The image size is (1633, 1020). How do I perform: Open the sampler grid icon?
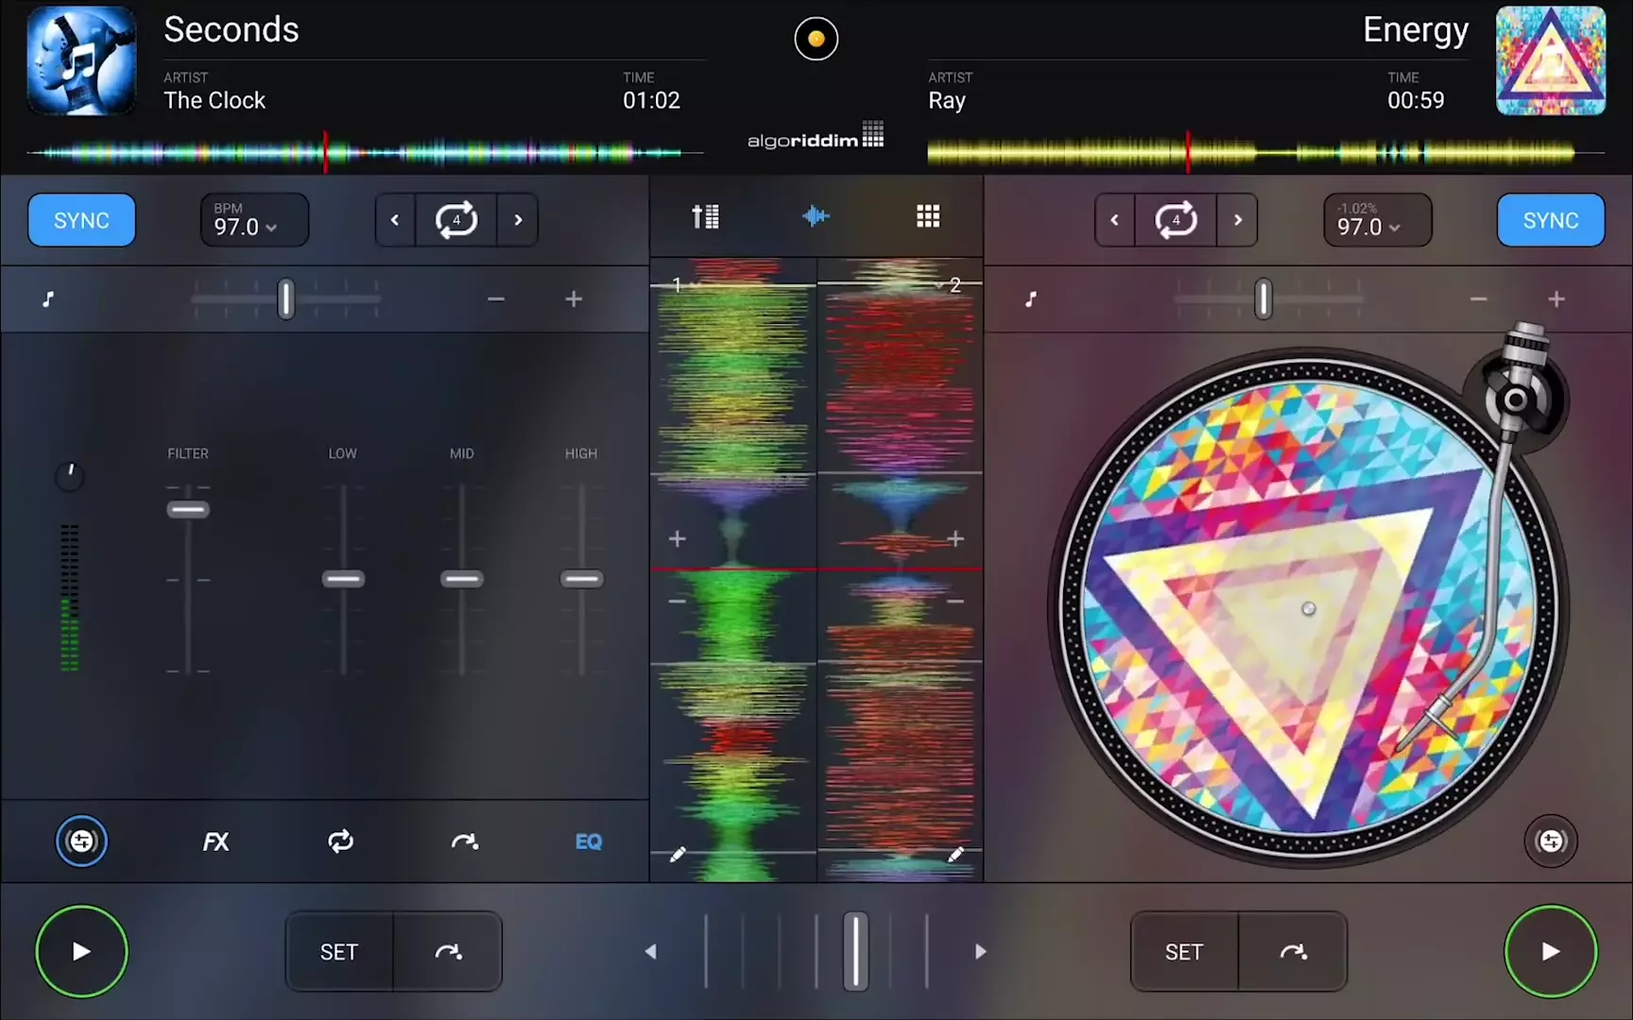928,217
